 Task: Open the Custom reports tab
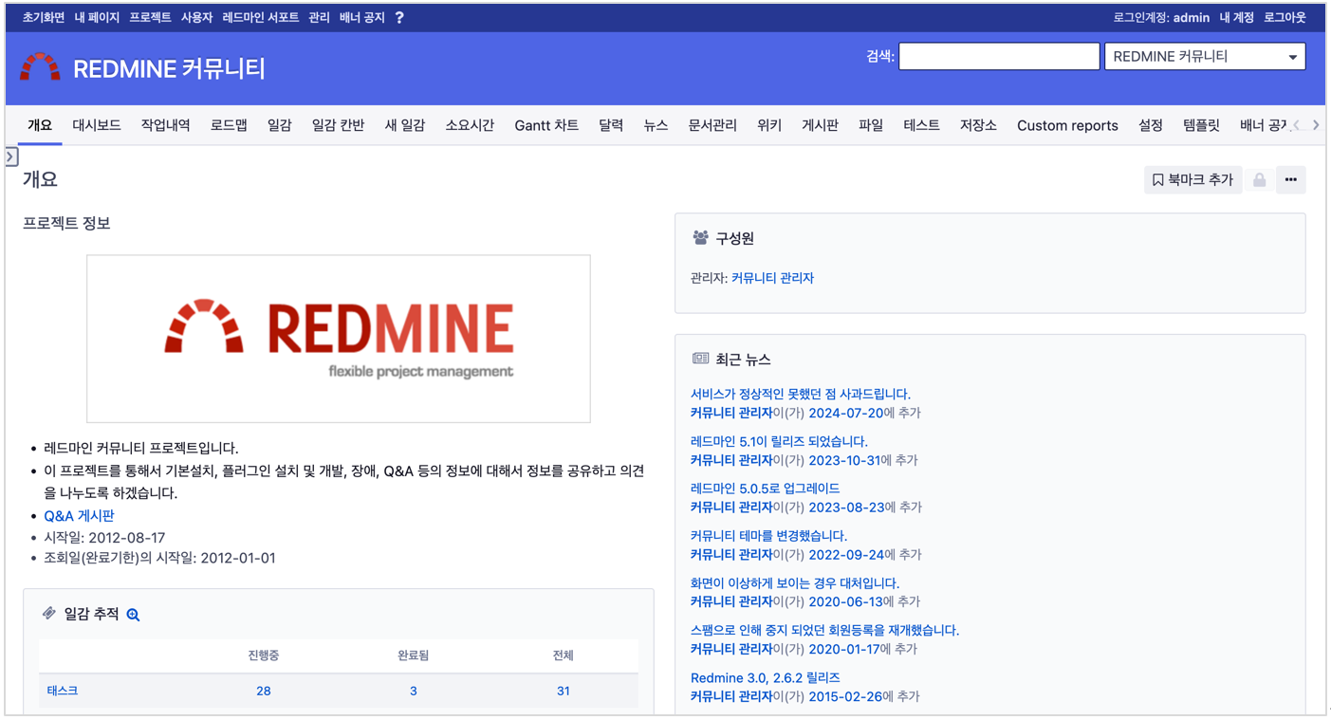click(x=1067, y=125)
